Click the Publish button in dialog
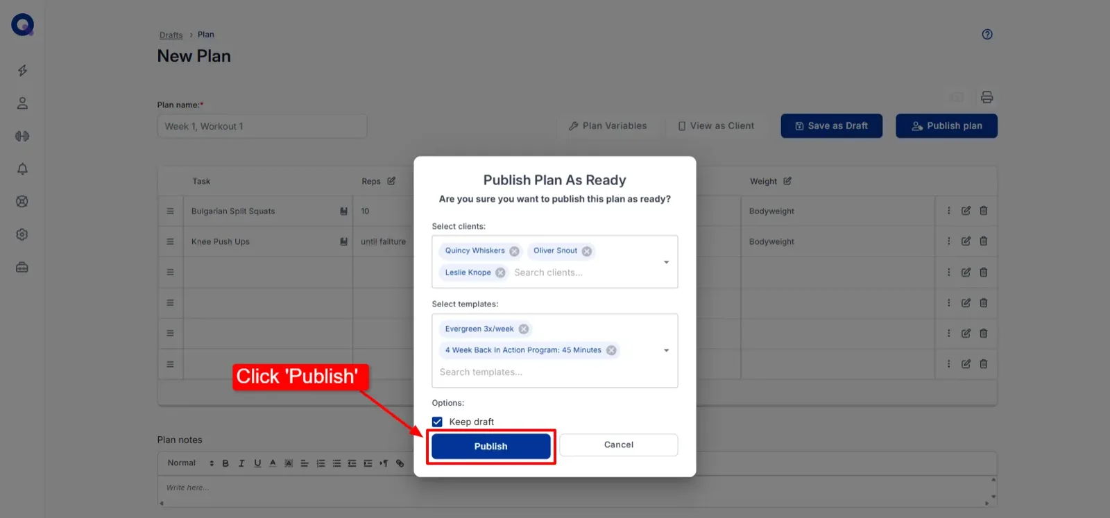 [490, 446]
